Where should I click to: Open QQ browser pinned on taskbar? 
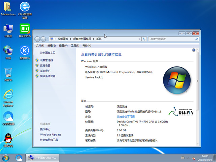click(x=19, y=158)
